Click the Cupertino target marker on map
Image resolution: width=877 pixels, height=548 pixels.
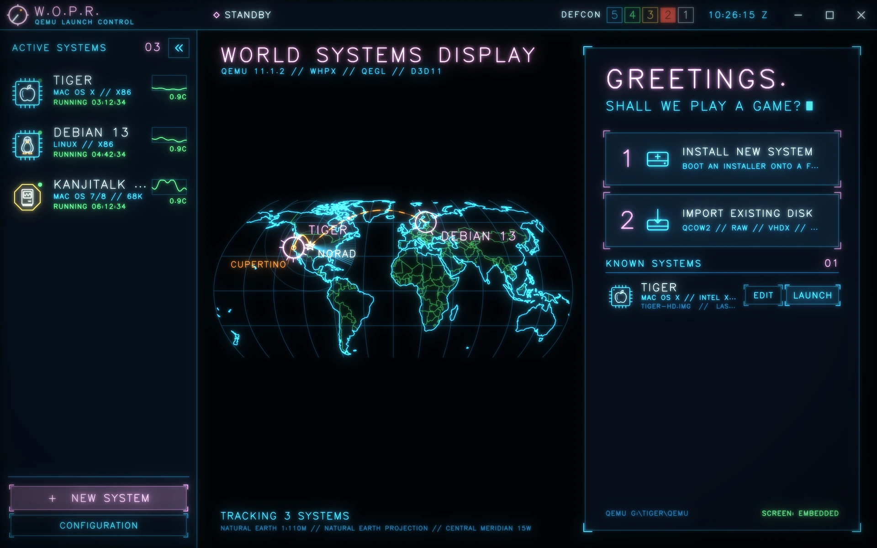click(x=294, y=248)
